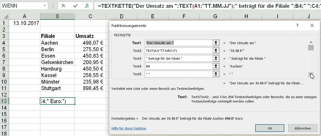The height and width of the screenshot is (136, 321).
Task: Select row 13 header
Action: [4, 101]
